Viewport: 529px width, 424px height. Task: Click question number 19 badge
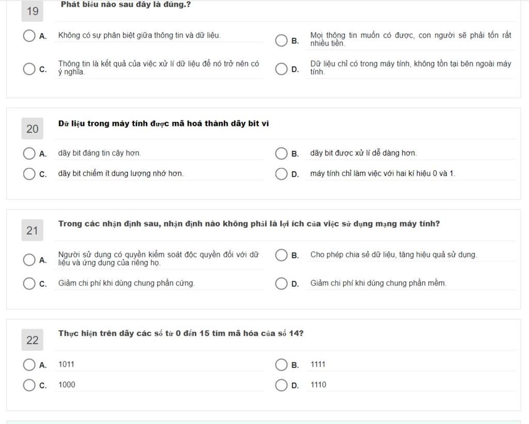click(33, 11)
